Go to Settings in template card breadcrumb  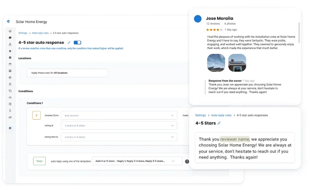200,115
